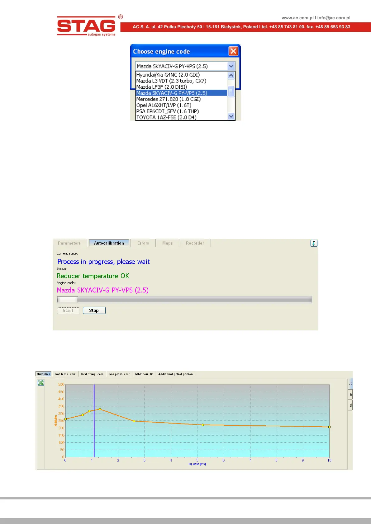
Task: Click the blue icon at panel top-right
Action: (314, 243)
